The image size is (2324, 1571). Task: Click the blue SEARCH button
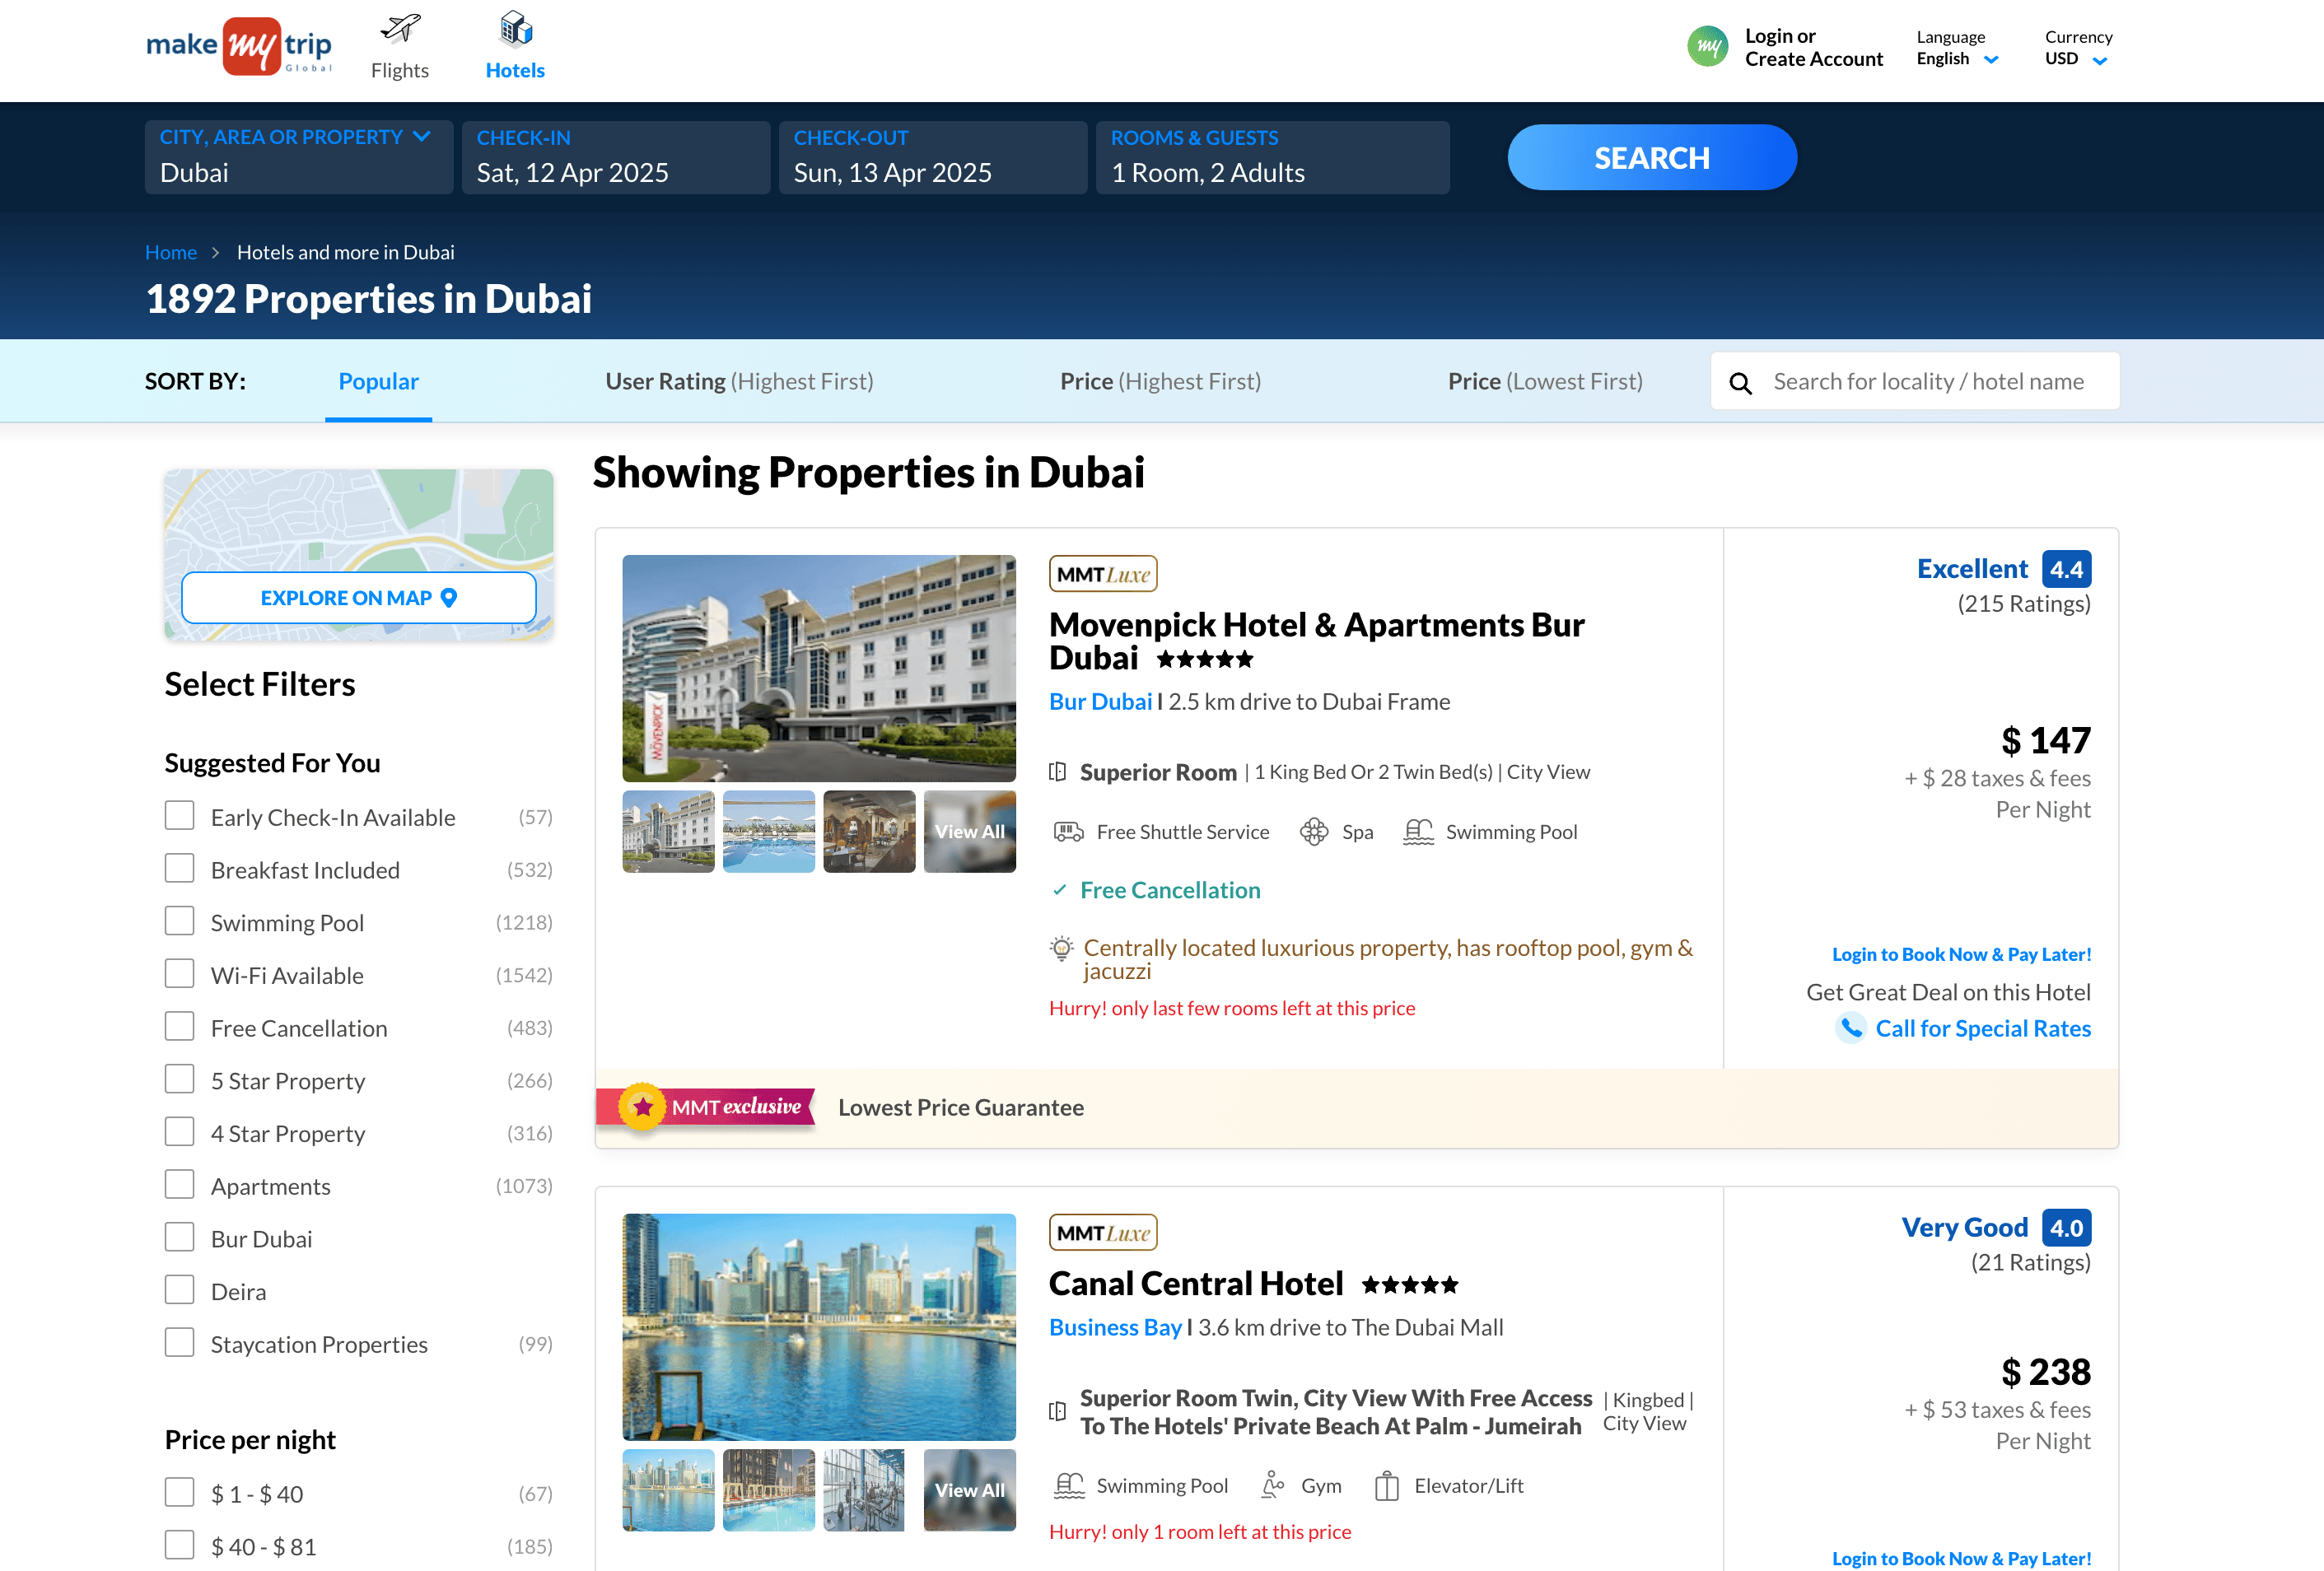[1652, 158]
